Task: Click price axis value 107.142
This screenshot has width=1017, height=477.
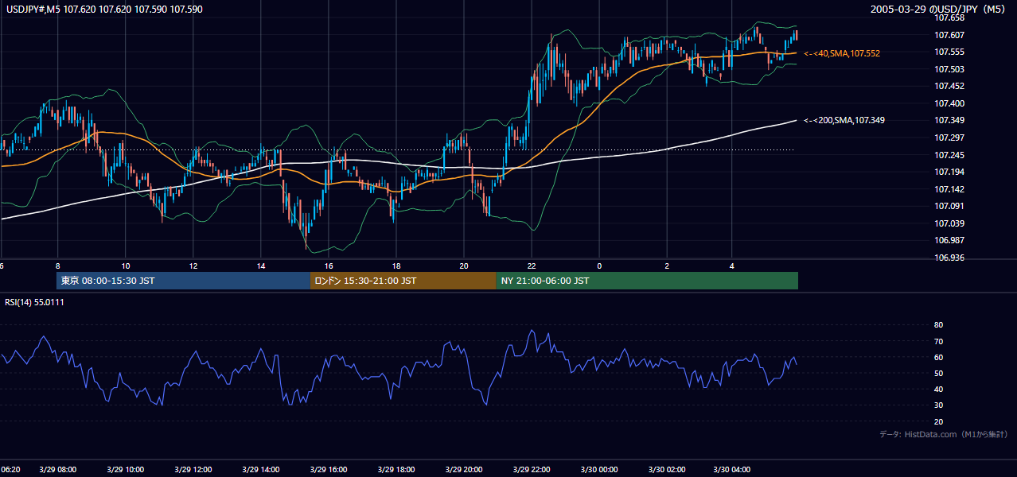Action: tap(951, 189)
